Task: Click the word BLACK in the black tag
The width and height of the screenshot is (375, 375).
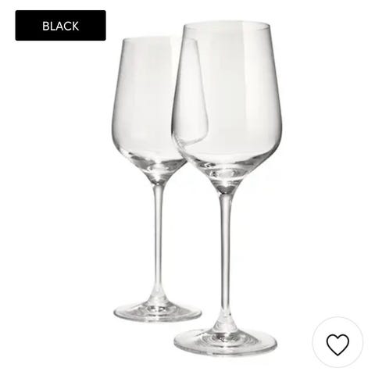Action: [x=60, y=26]
